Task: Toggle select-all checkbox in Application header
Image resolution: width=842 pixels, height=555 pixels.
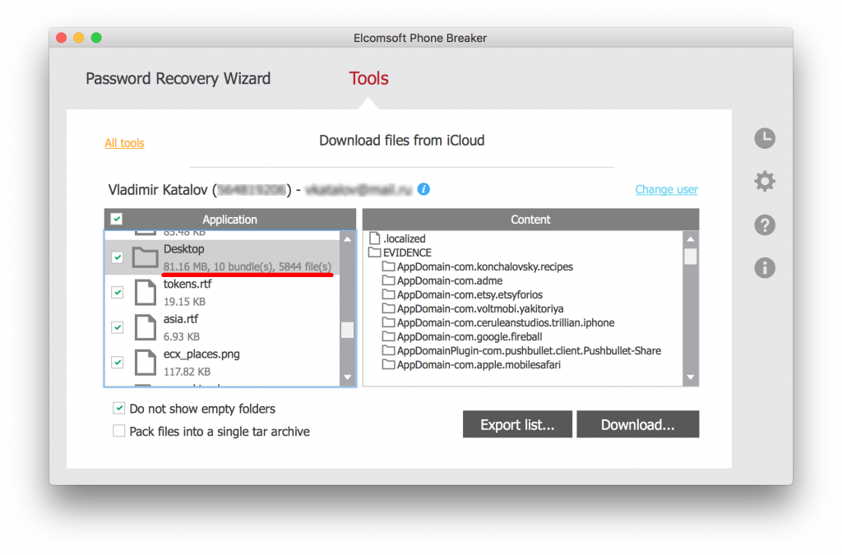Action: (x=117, y=219)
